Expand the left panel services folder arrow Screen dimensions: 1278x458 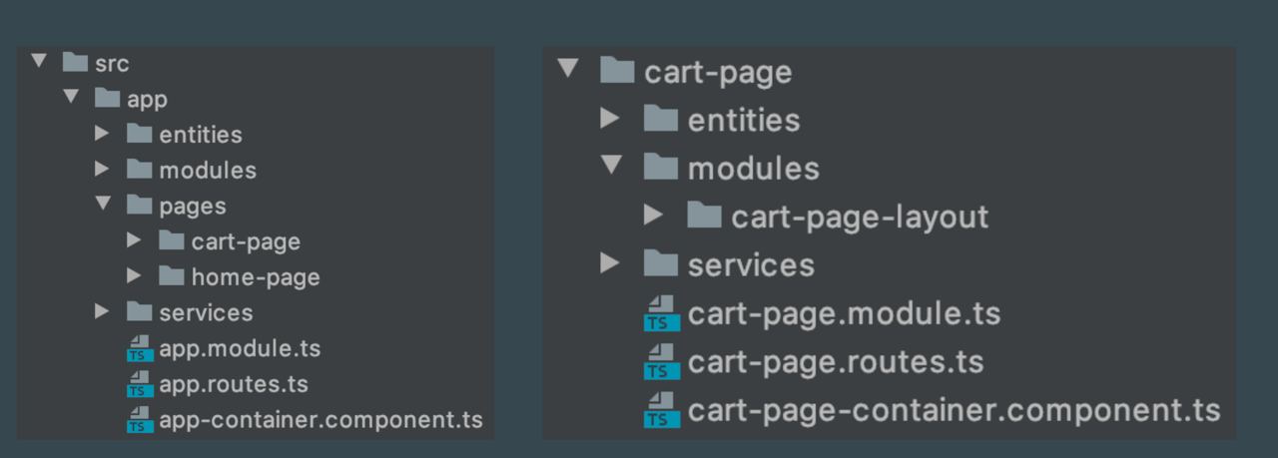(102, 311)
